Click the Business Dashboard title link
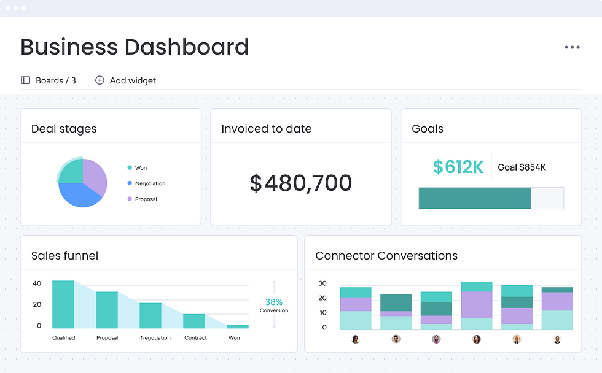Image resolution: width=602 pixels, height=373 pixels. pos(135,47)
